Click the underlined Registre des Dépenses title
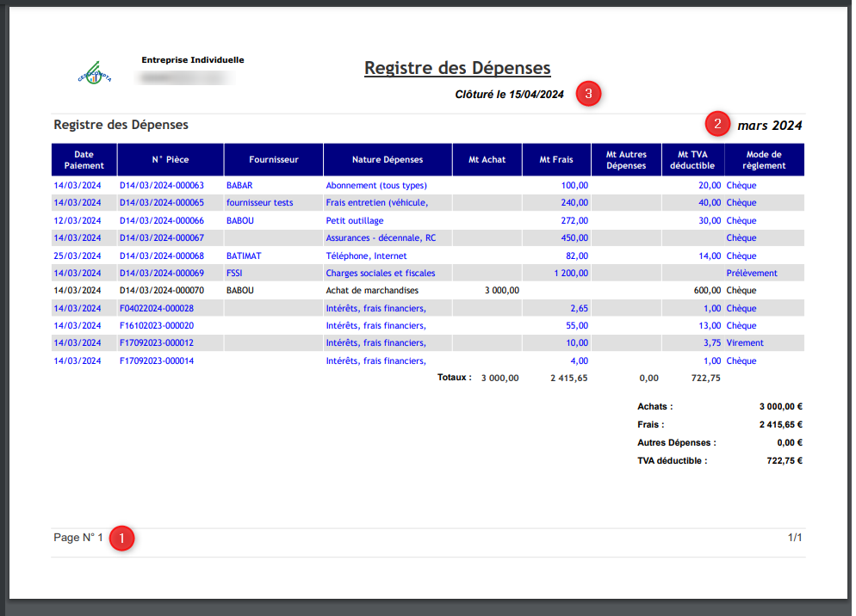The image size is (856, 616). tap(457, 68)
